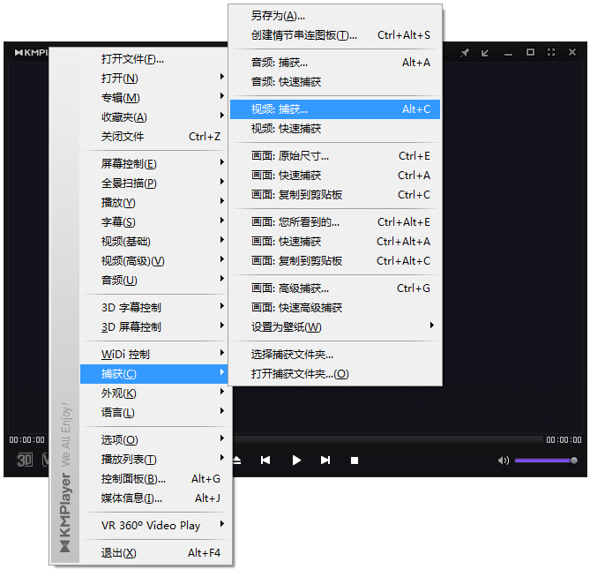Screen dimensions: 590x569
Task: Expand the 字幕(S) submenu
Action: (x=154, y=222)
